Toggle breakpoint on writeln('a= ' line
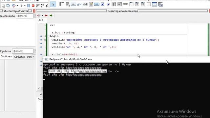 [41, 47]
